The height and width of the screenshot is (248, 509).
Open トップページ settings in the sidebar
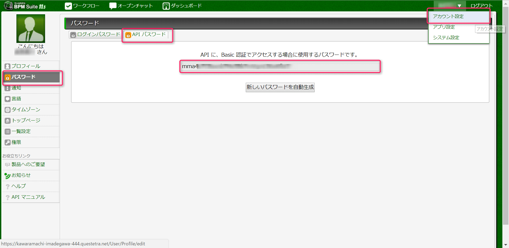tap(31, 121)
